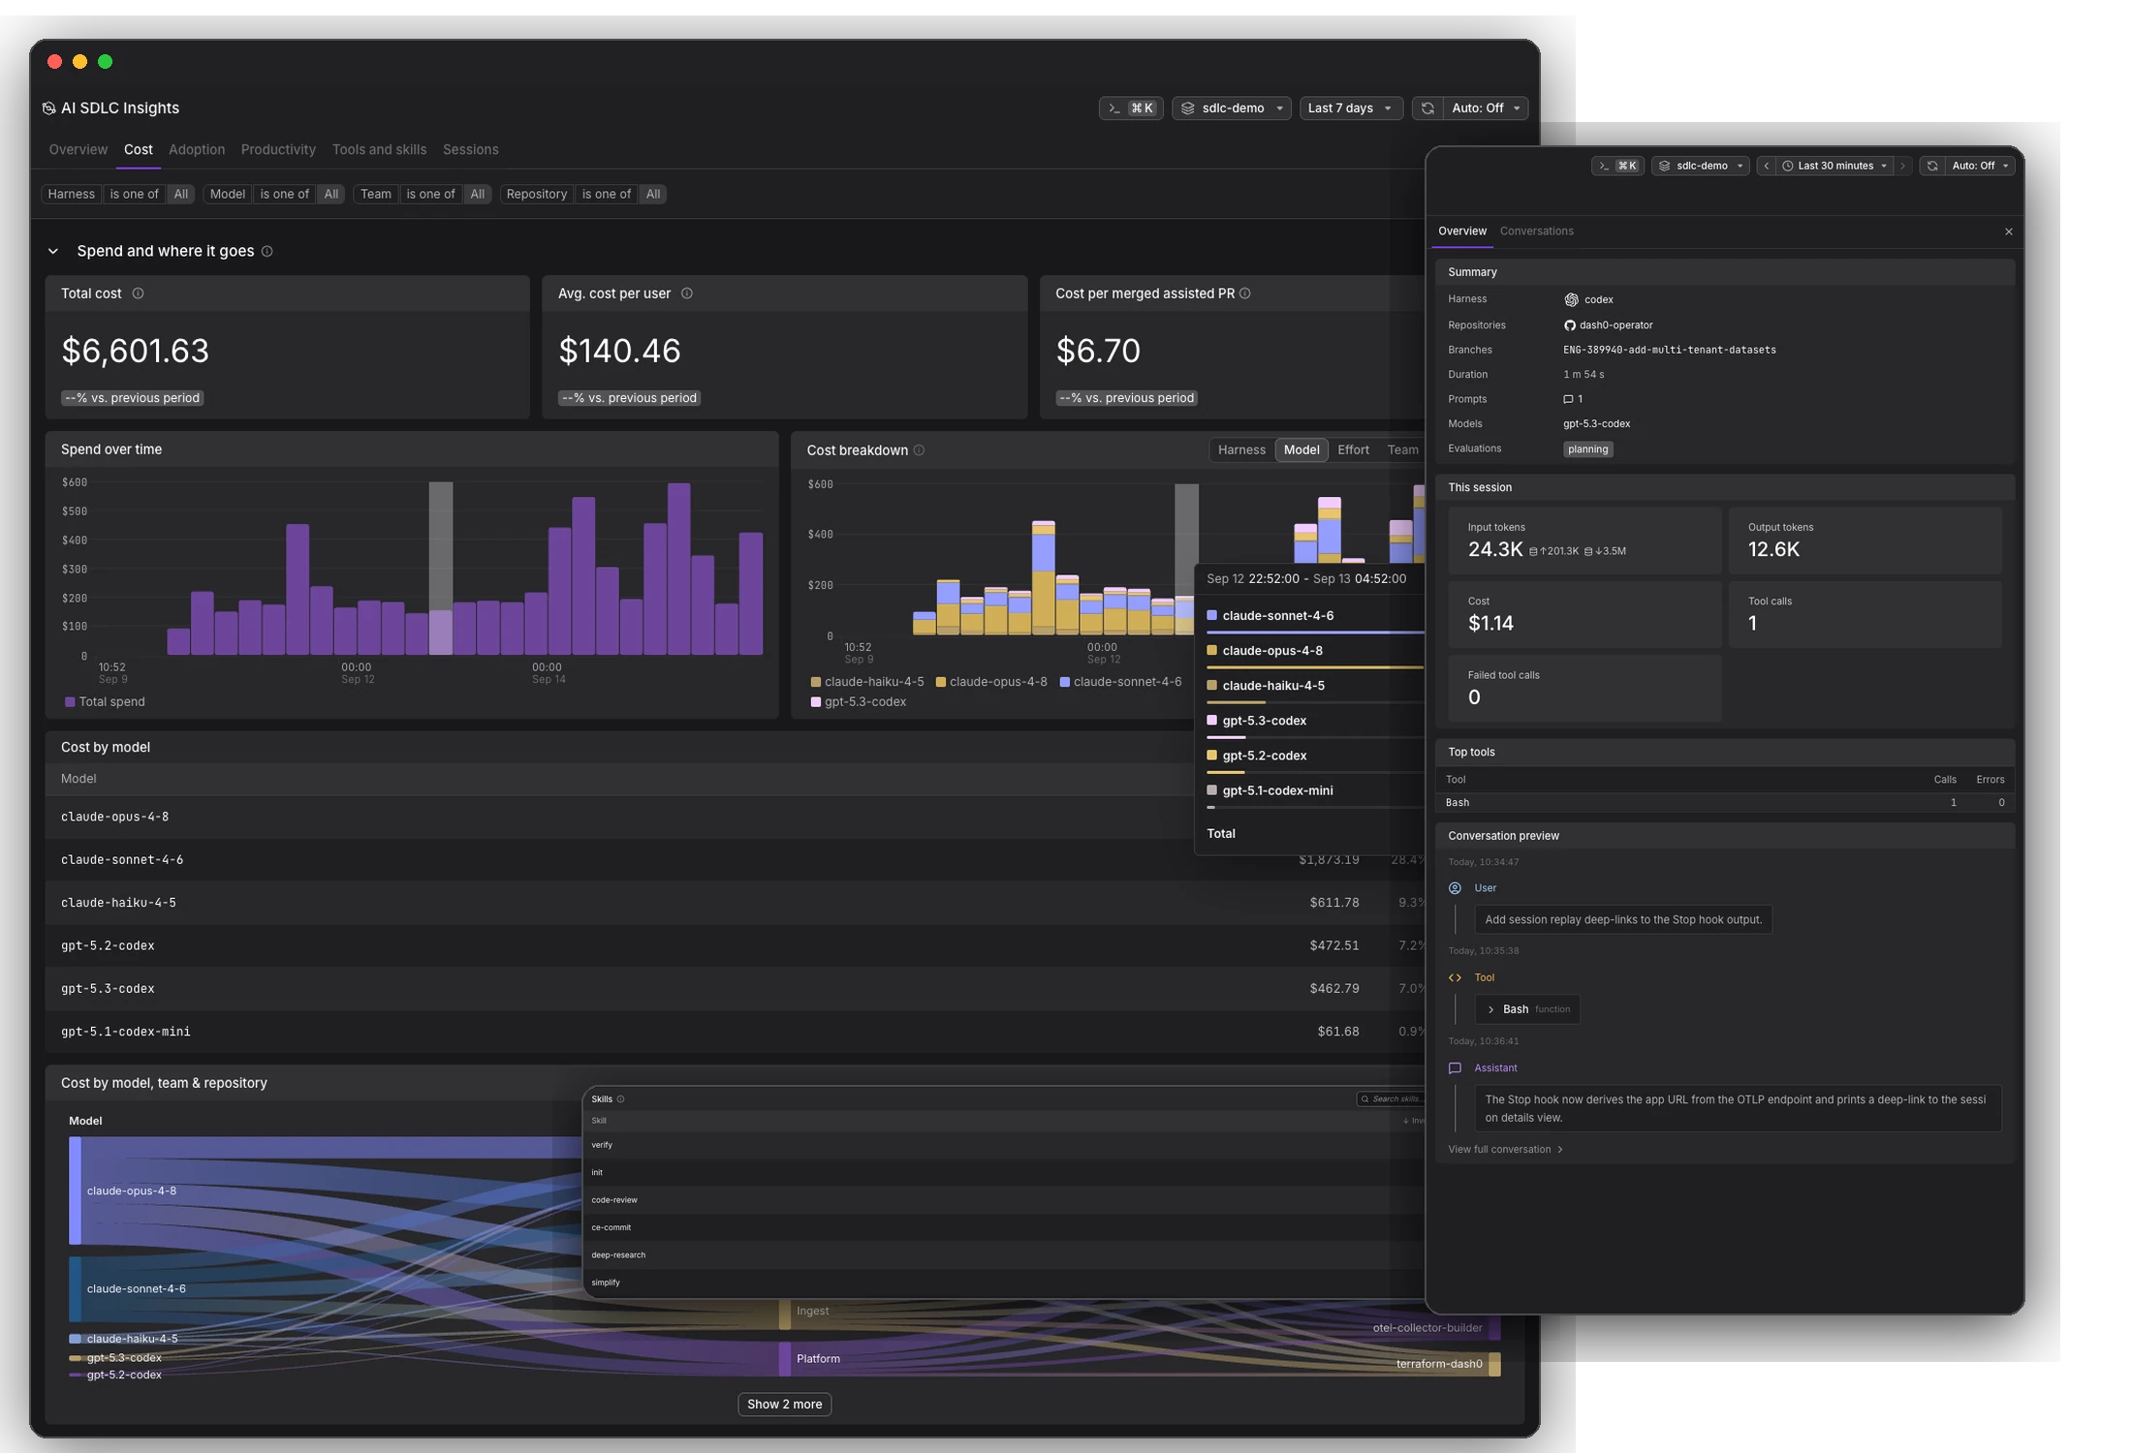Open Last 30 minutes dropdown in session panel
The width and height of the screenshot is (2132, 1453).
point(1835,166)
